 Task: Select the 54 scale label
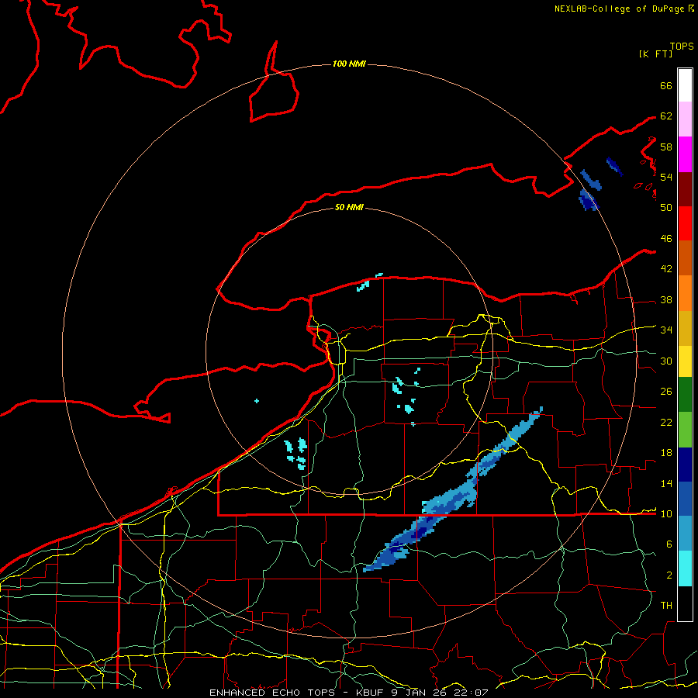point(666,177)
